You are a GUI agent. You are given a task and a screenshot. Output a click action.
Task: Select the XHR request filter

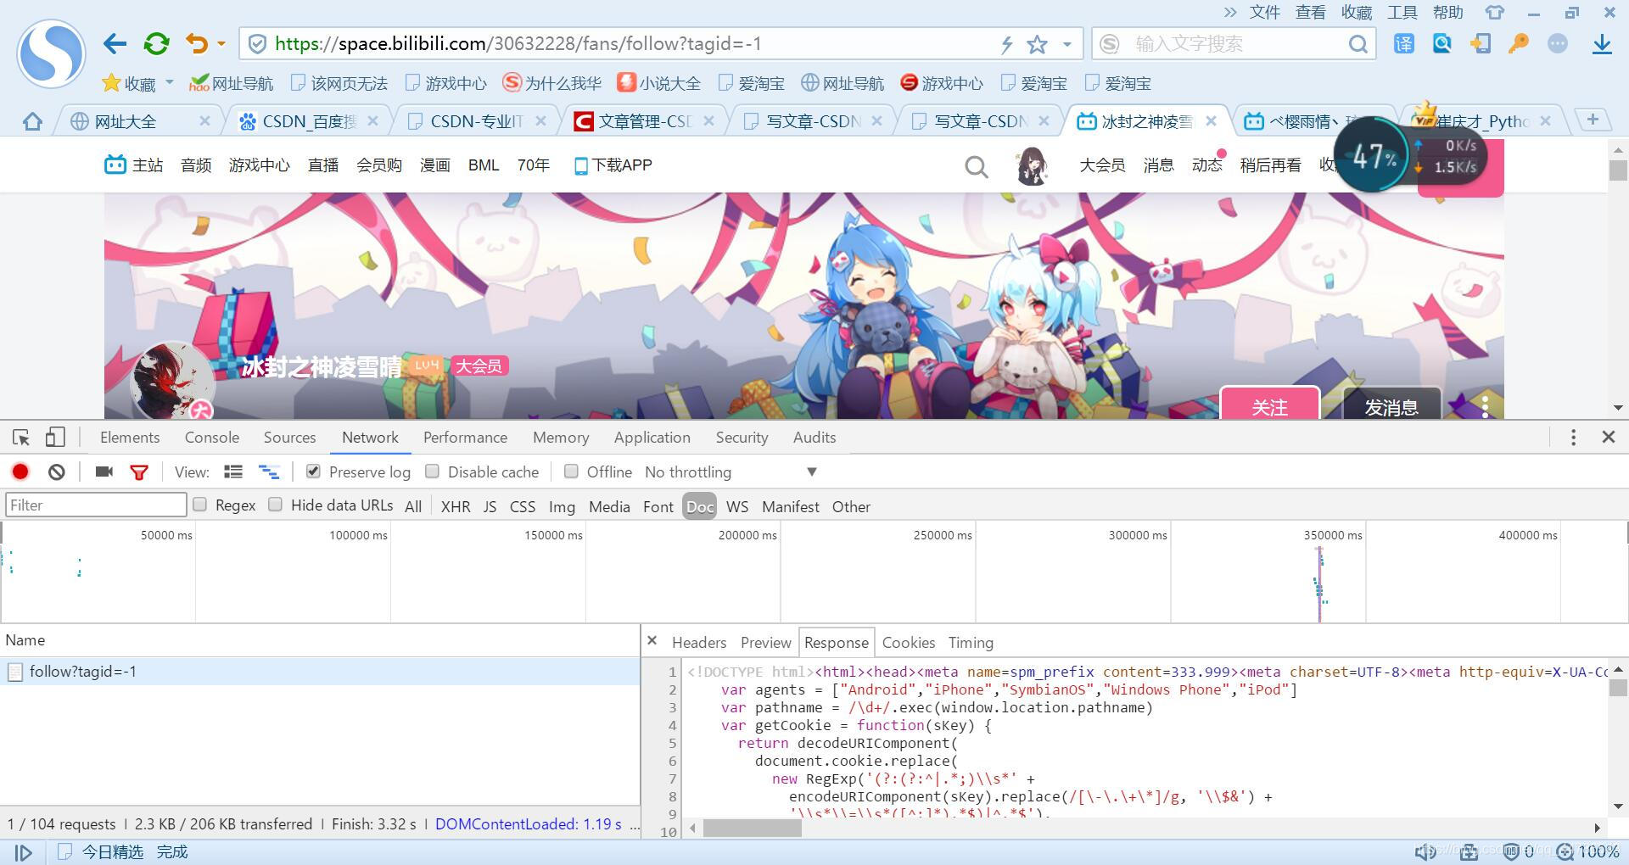click(456, 506)
